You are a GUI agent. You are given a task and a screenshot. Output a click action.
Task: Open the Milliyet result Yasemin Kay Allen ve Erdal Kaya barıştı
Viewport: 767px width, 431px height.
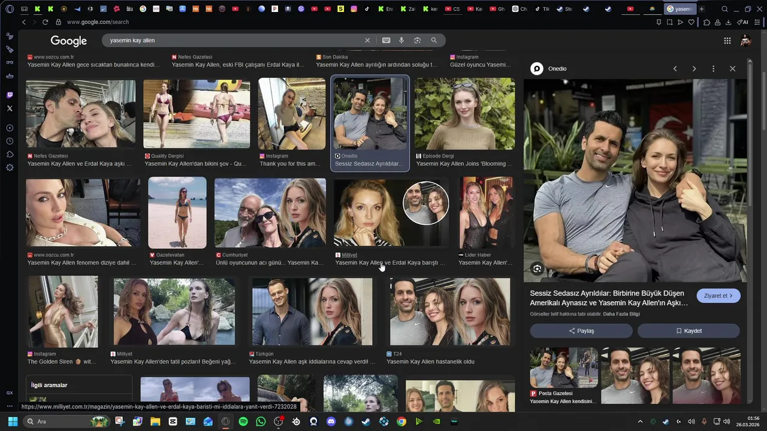coord(390,263)
